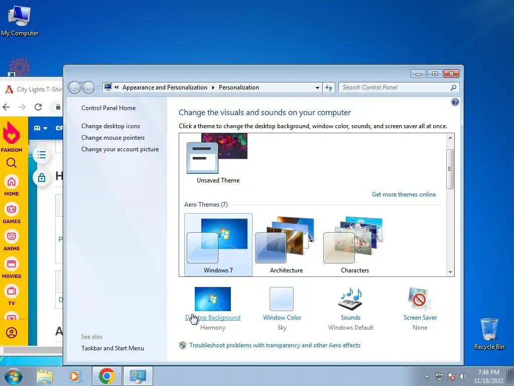Open Taskbar and Start Menu link
Screen dimensions: 514x386
click(113, 348)
